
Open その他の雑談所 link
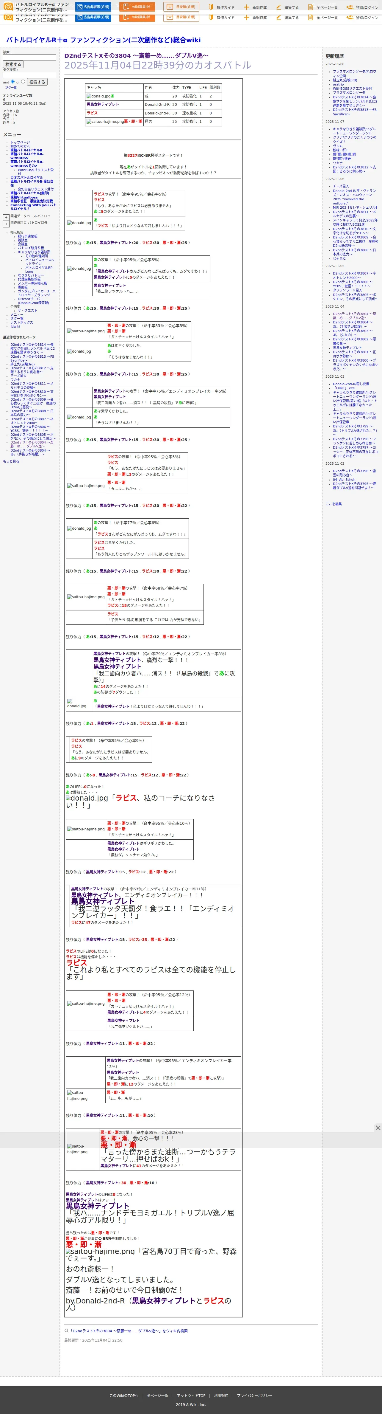coord(36,256)
